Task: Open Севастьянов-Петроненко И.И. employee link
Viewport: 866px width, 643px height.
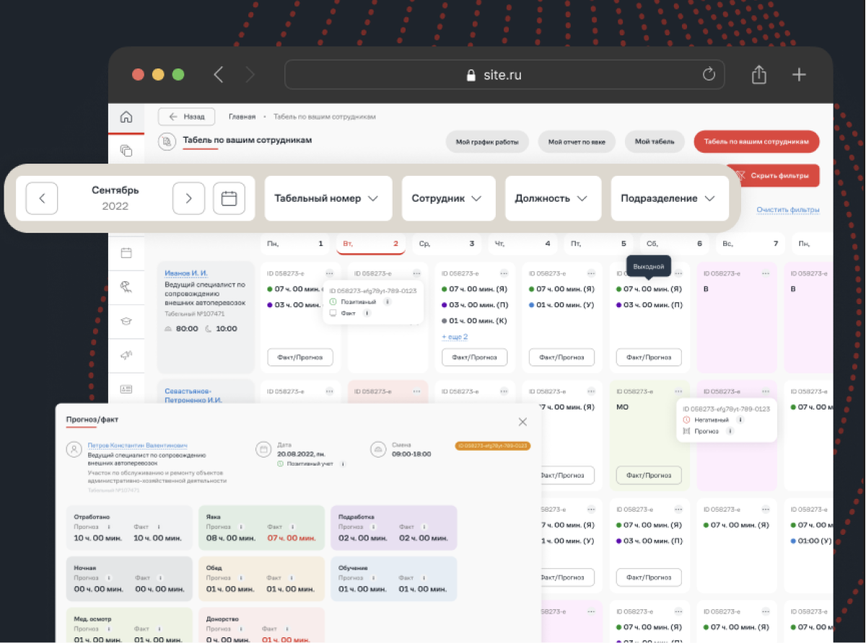Action: click(193, 396)
